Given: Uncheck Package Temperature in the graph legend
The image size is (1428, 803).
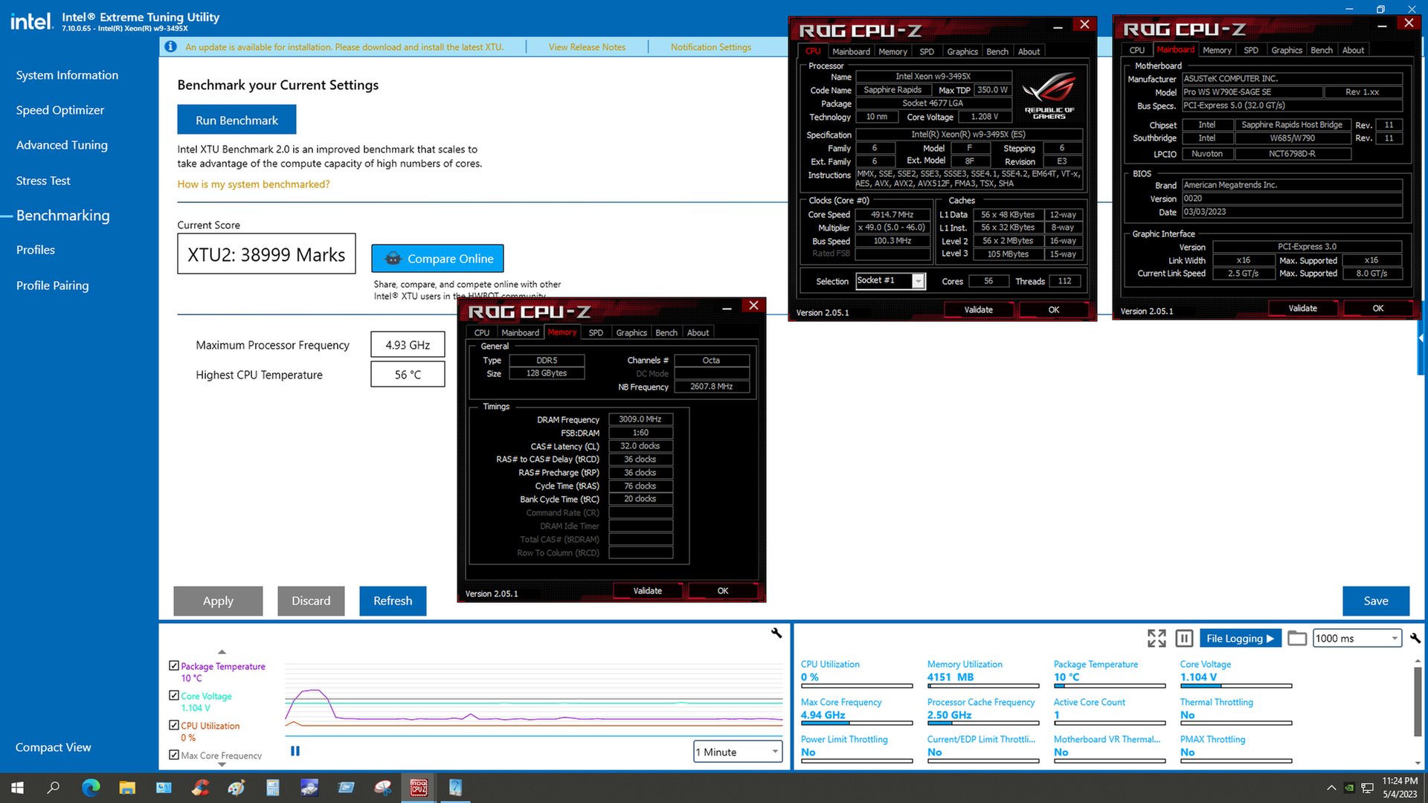Looking at the screenshot, I should [x=174, y=665].
